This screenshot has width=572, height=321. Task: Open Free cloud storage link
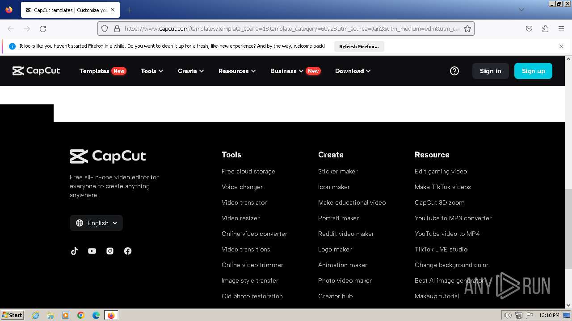pos(248,171)
